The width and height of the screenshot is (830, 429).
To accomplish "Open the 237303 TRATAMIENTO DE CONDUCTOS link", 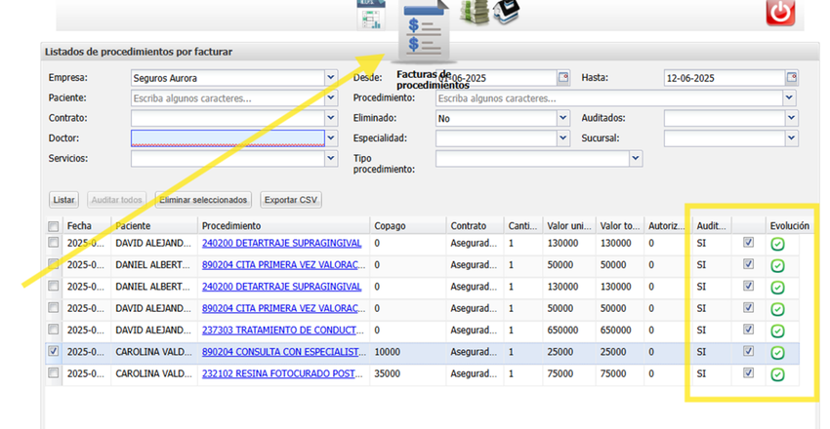I will [281, 330].
